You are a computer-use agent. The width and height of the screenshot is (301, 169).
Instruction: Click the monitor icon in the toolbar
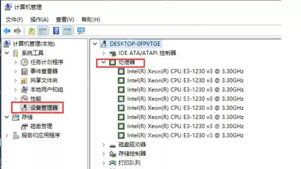click(81, 31)
